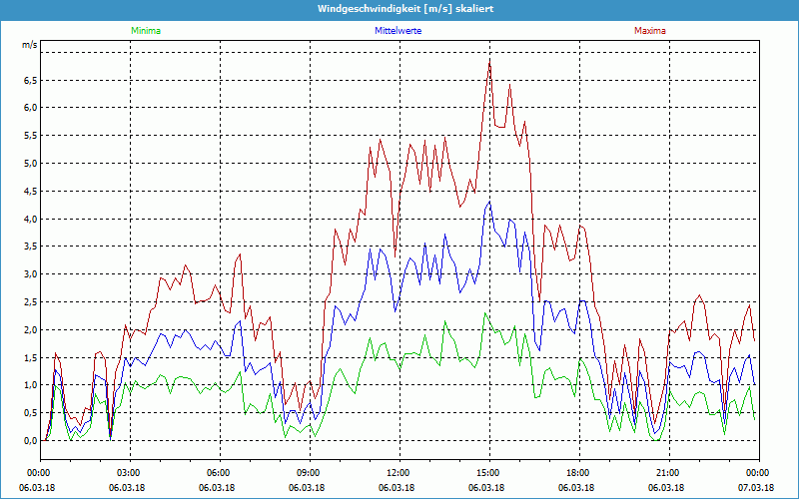Click the 07.03.18 date label
Viewport: 799px width, 499px height.
pyautogui.click(x=757, y=487)
